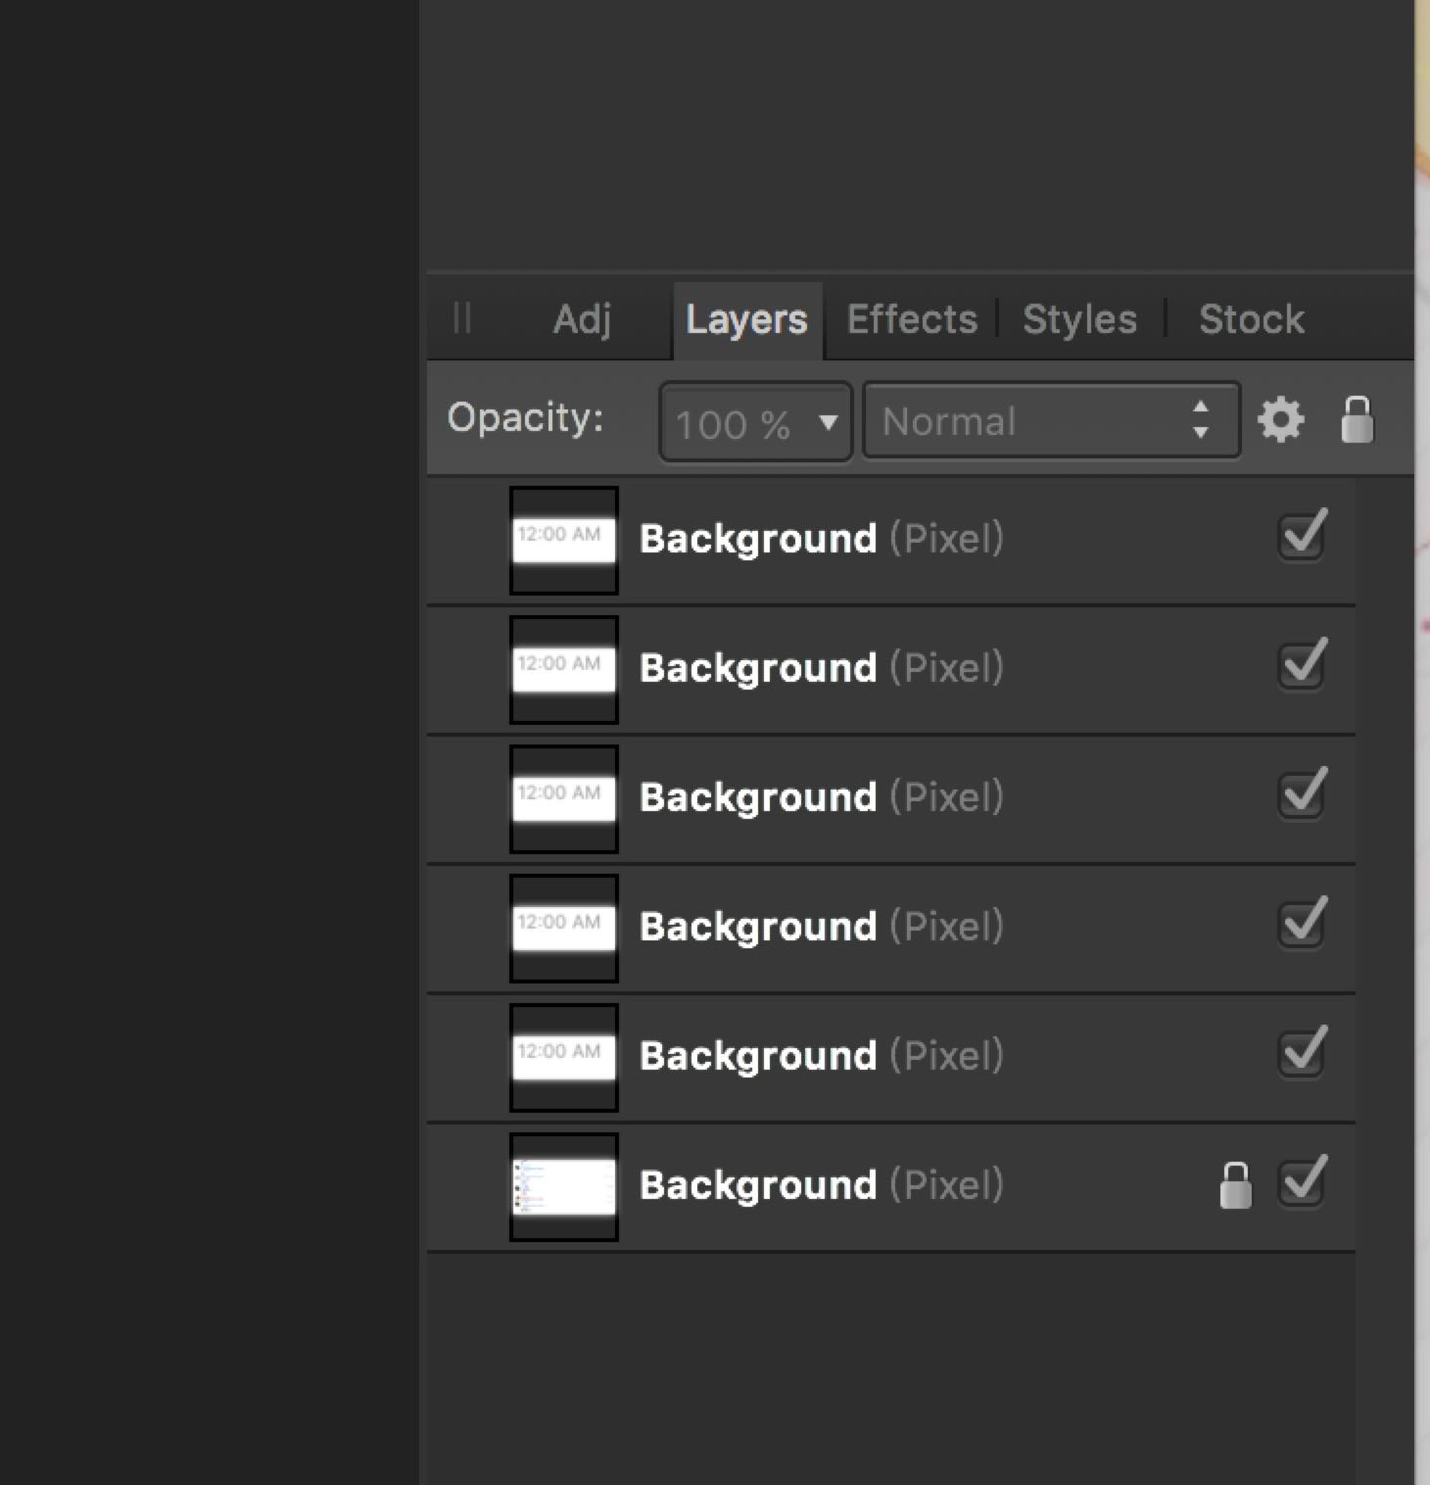
Task: Hide the fourth Background layer
Action: 1302,924
